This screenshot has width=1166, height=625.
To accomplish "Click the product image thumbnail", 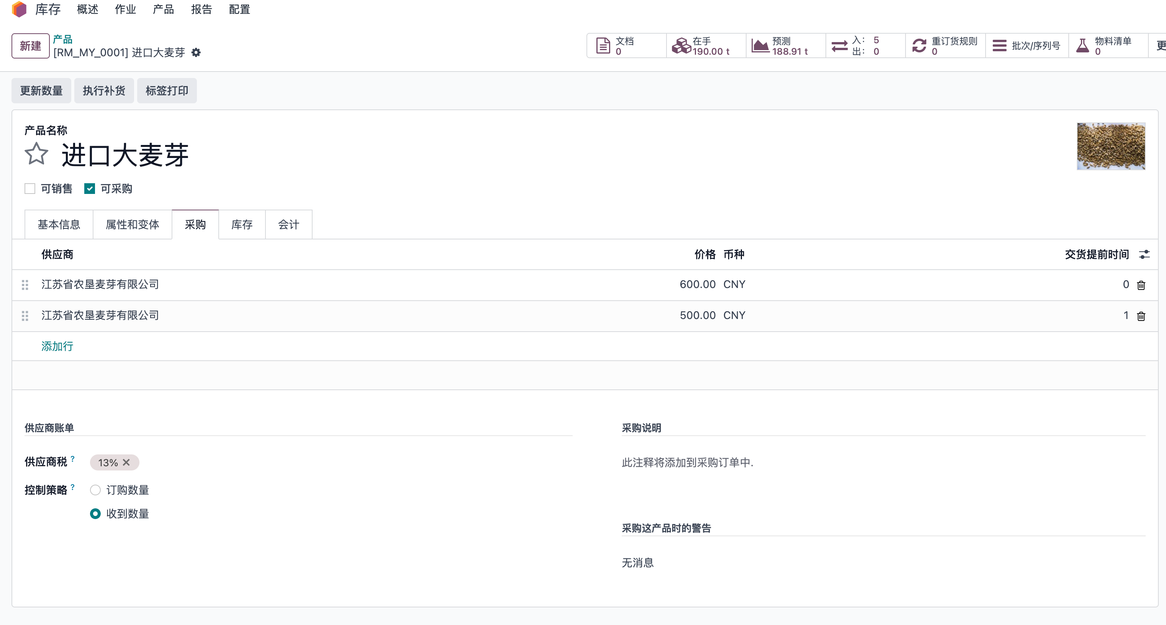I will point(1111,146).
